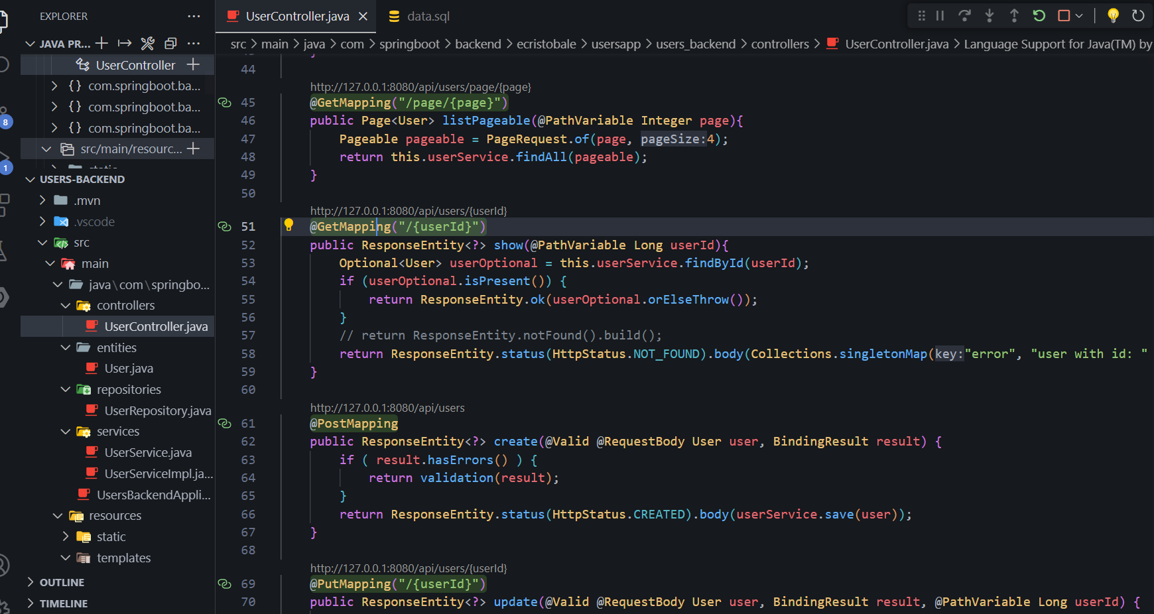Open the dropdown arrow beside the stop button
Viewport: 1154px width, 614px height.
[x=1079, y=16]
